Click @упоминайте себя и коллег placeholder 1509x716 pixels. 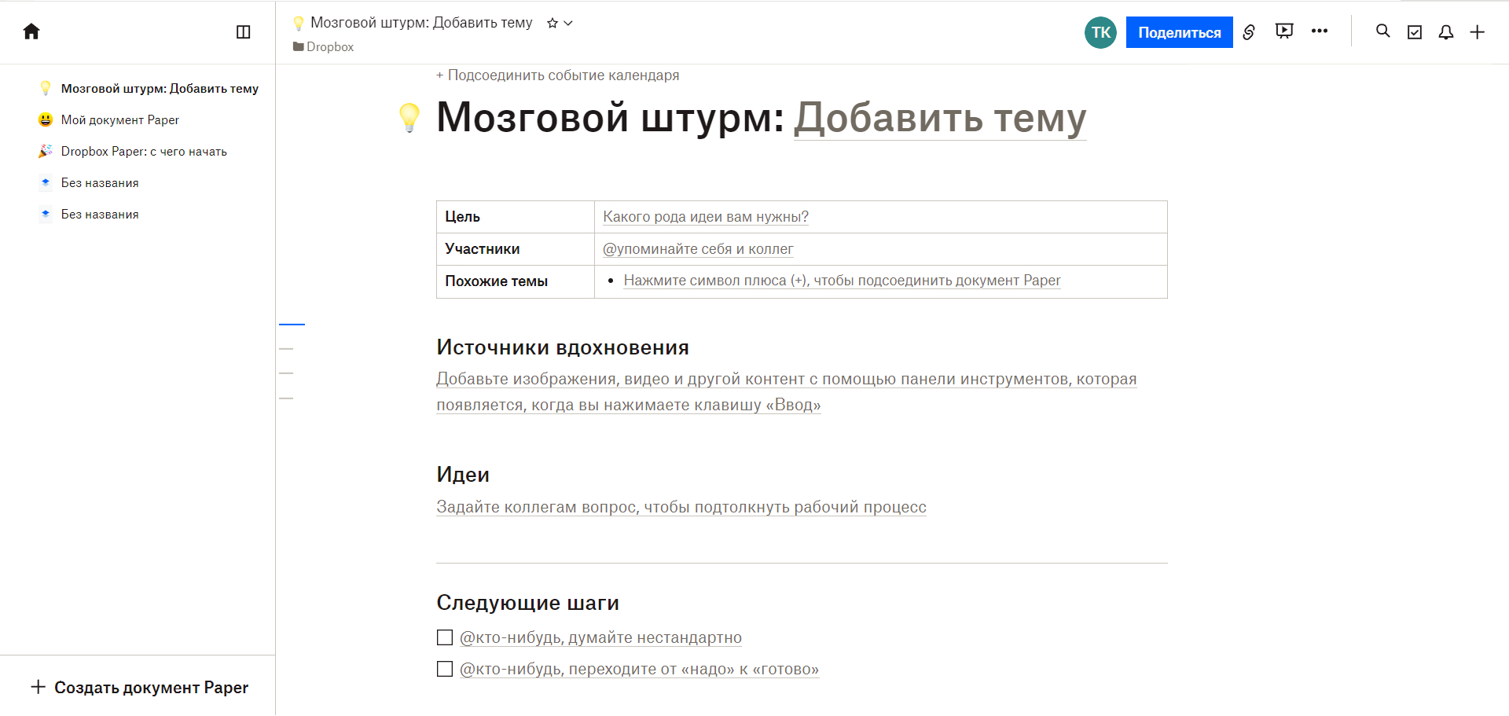tap(698, 249)
